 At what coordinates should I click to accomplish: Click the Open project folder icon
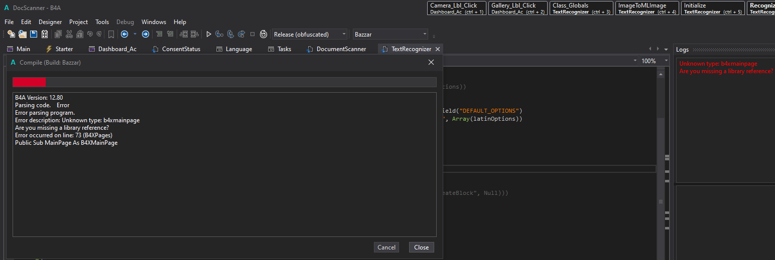23,34
